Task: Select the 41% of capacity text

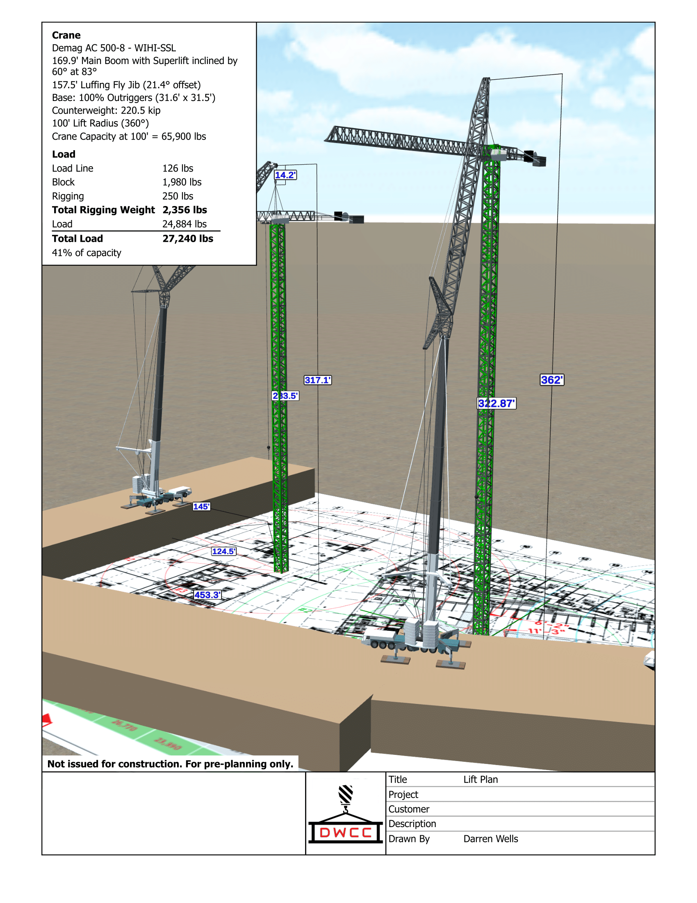Action: click(86, 252)
